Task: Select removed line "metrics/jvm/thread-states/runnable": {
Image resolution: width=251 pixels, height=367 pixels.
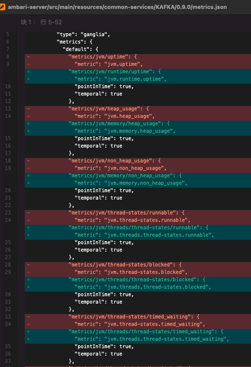Action: [138, 213]
